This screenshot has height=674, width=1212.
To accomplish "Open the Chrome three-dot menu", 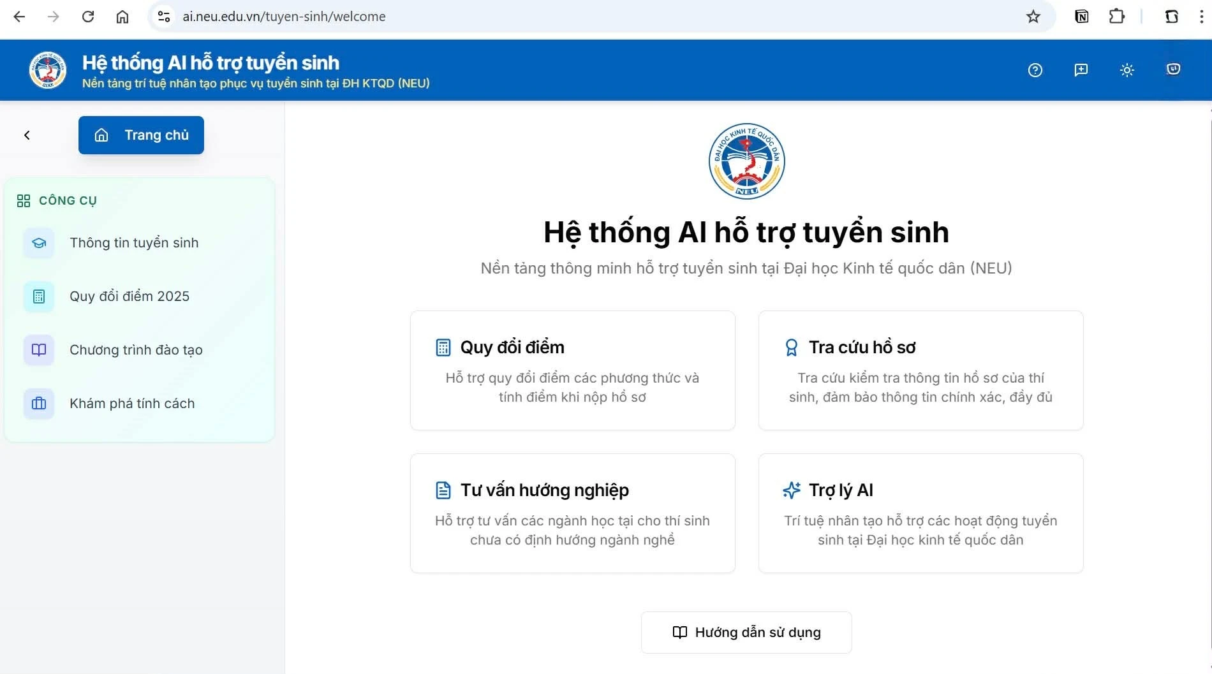I will (x=1201, y=17).
